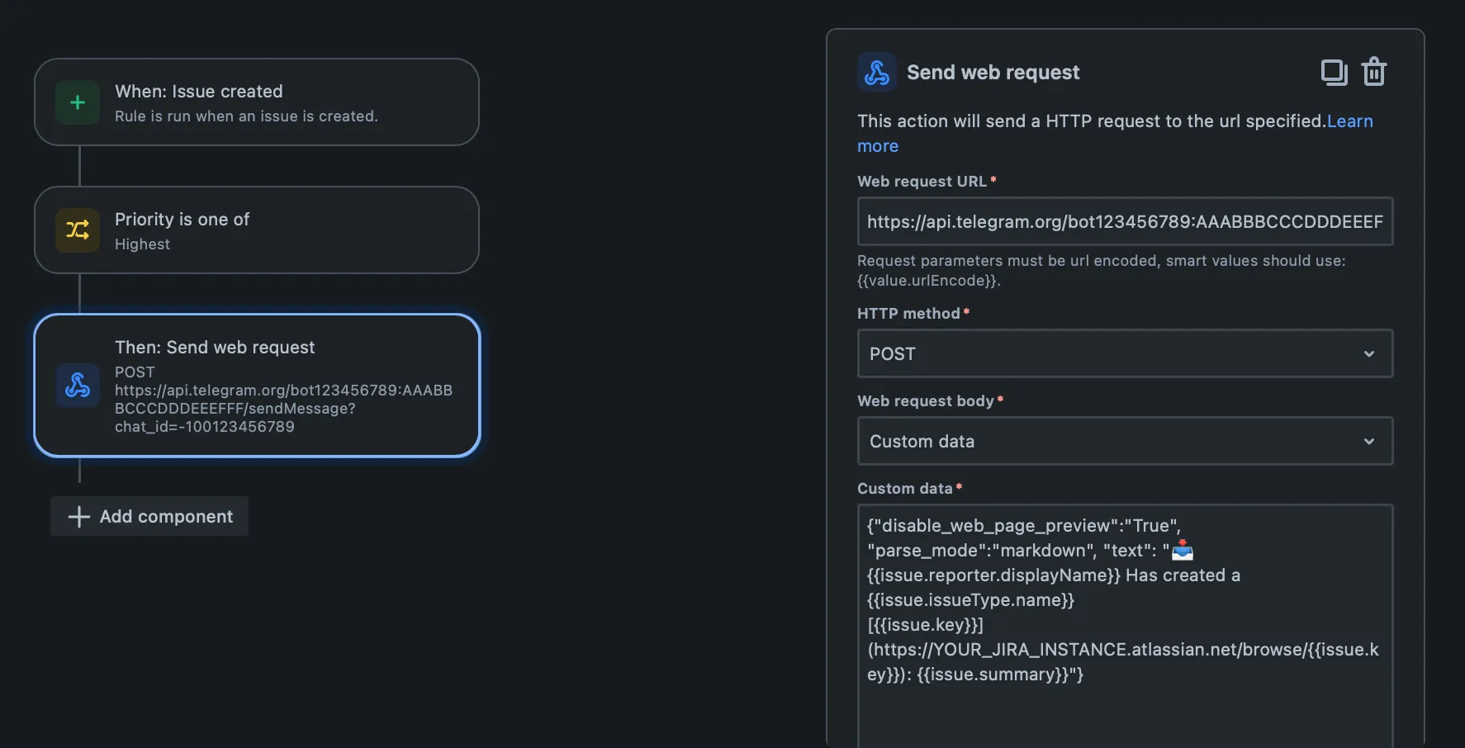This screenshot has height=748, width=1465.
Task: Click the branch icon on Priority condition card
Action: 77,230
